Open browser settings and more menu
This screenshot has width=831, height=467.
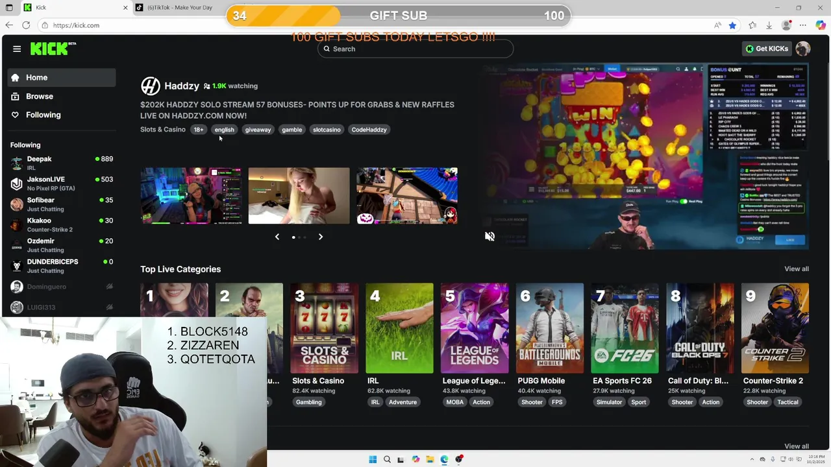tap(803, 25)
